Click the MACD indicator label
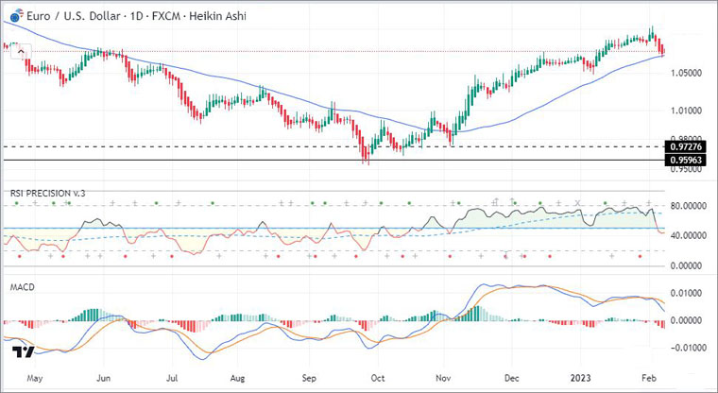This screenshot has width=718, height=393. coord(22,287)
